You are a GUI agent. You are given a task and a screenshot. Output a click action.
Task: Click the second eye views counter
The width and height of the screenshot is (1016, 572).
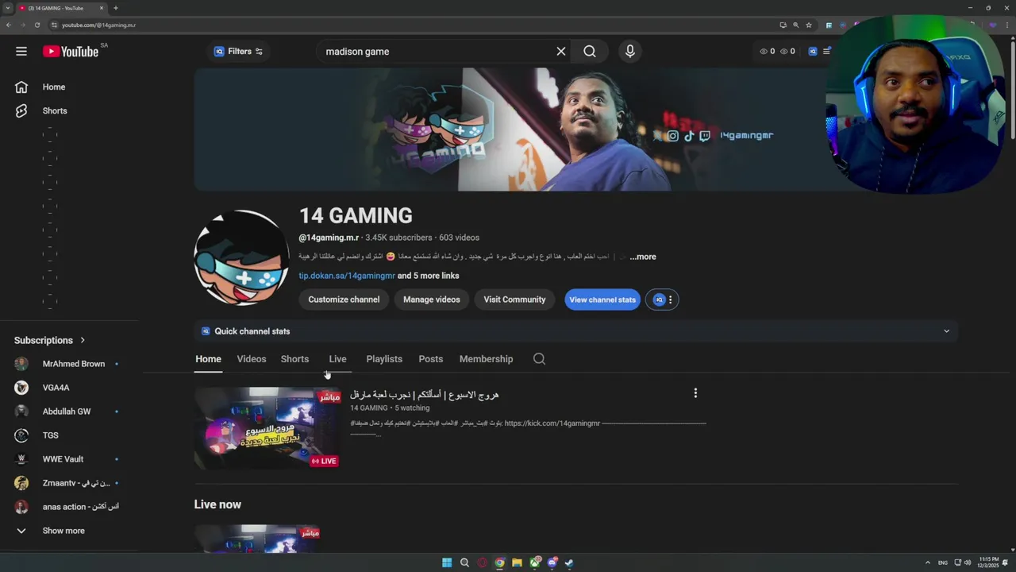(x=787, y=52)
